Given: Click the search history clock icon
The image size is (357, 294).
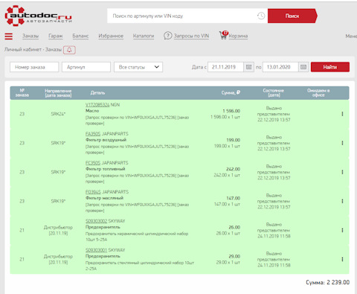Looking at the screenshot, I should point(261,16).
